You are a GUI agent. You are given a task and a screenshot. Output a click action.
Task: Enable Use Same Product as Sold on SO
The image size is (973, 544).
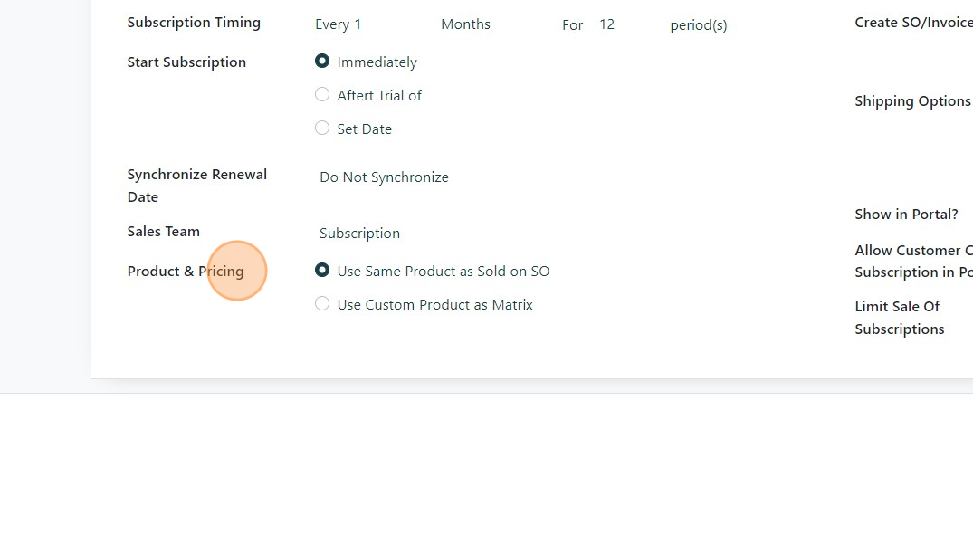(x=322, y=271)
